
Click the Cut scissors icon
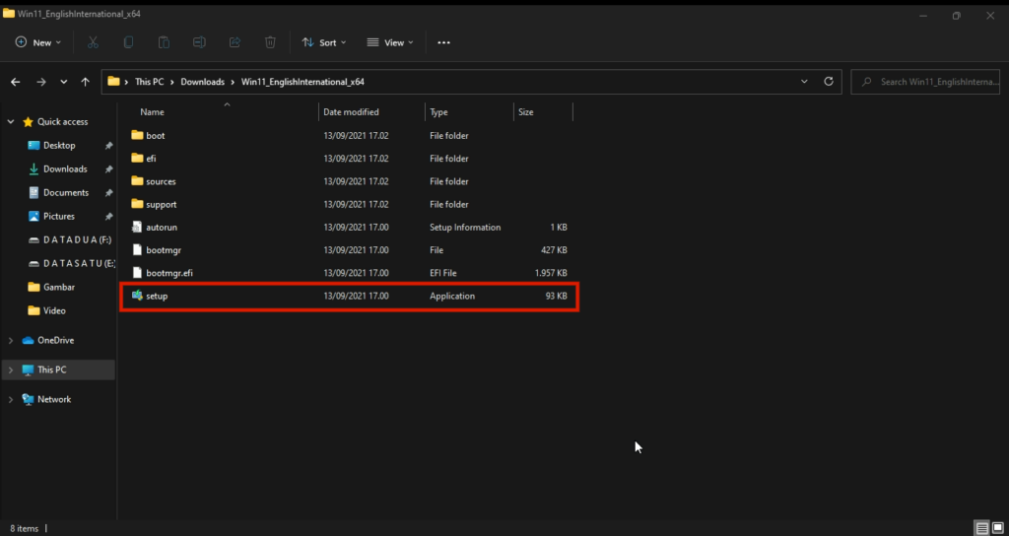pyautogui.click(x=93, y=42)
